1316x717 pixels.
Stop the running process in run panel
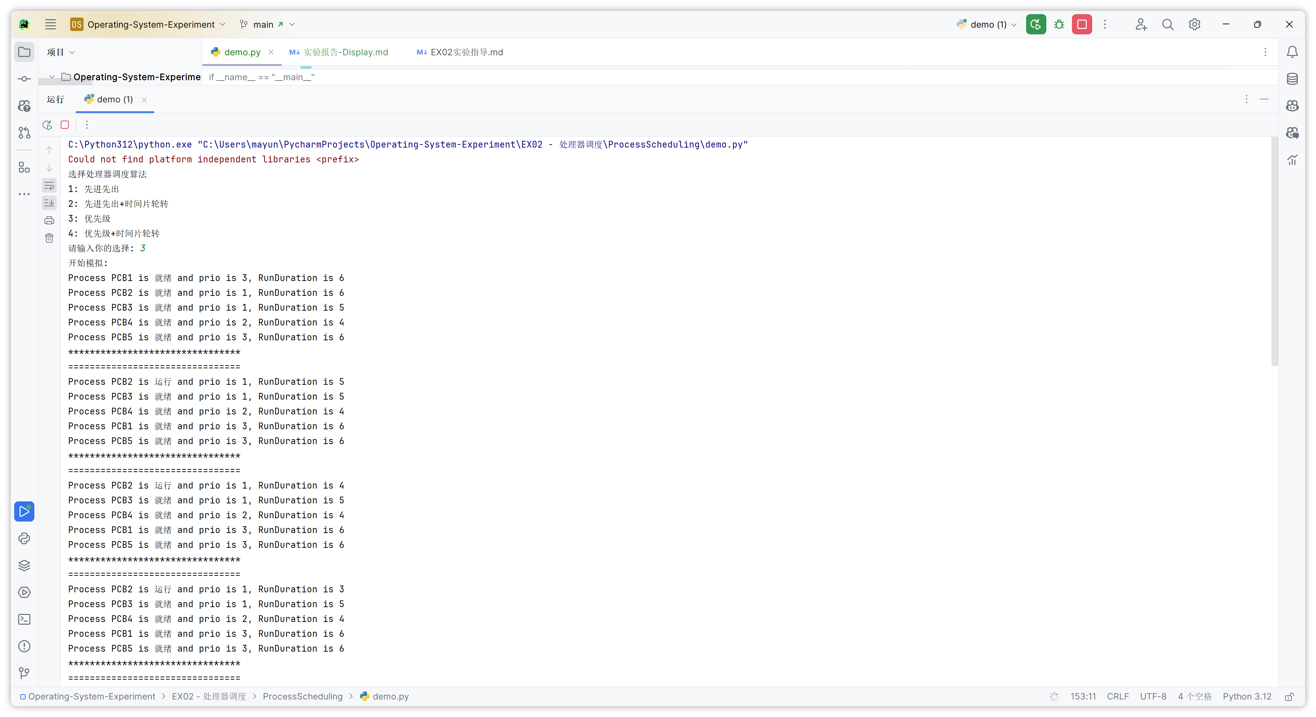click(65, 125)
